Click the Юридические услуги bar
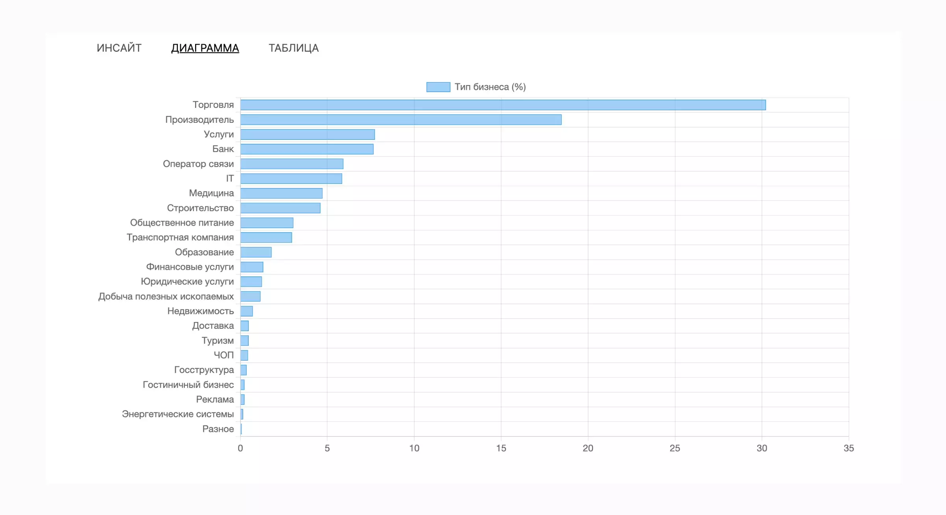946x515 pixels. point(251,282)
